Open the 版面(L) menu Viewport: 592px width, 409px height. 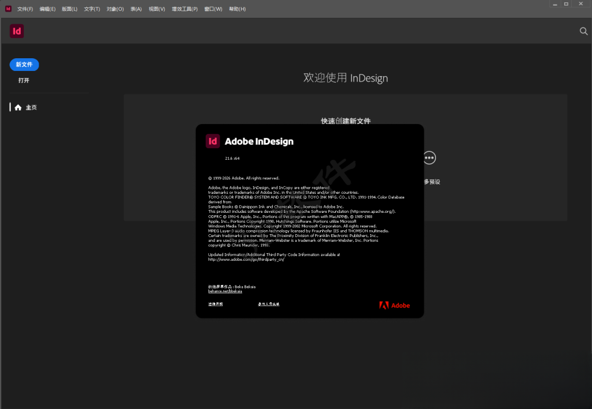click(x=69, y=9)
